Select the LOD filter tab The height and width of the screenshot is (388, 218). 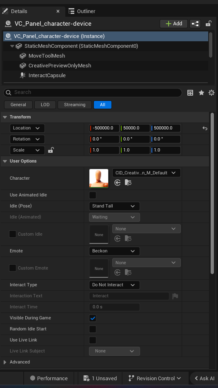tap(45, 105)
